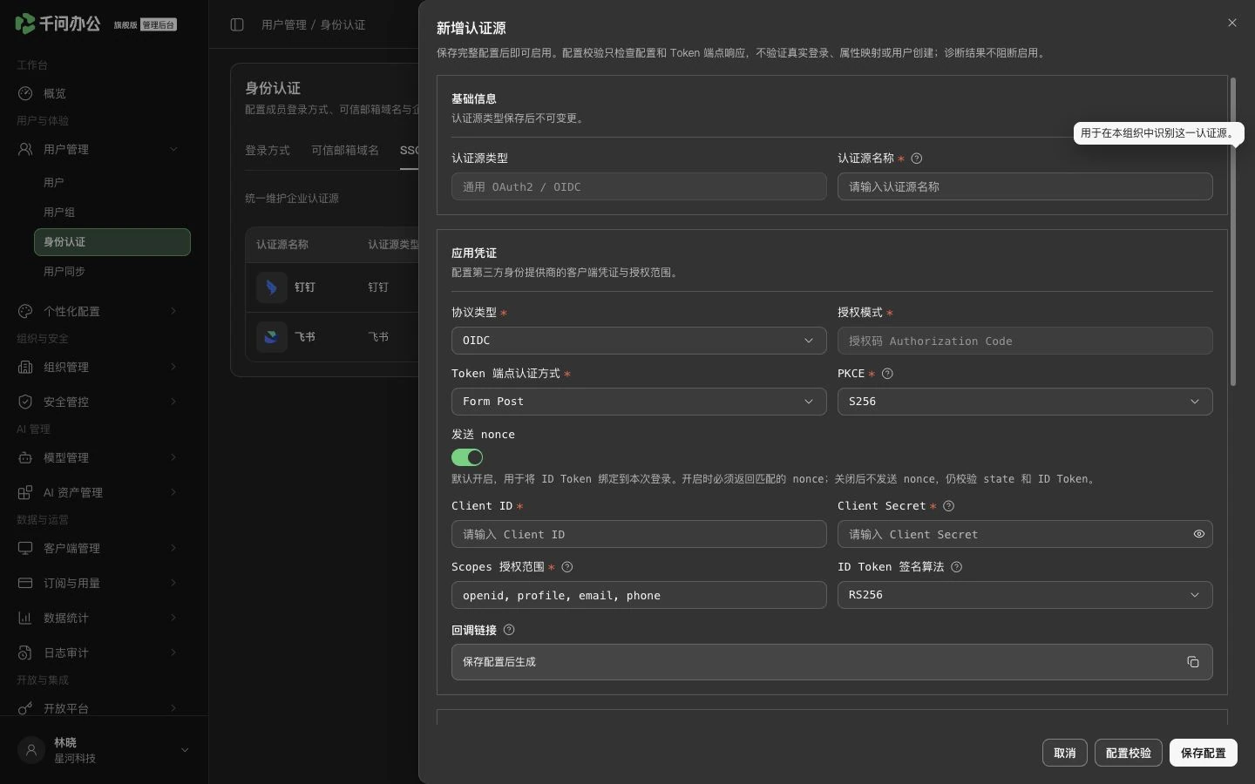Click the 飞书 app icon in table
1255x784 pixels.
tap(272, 337)
